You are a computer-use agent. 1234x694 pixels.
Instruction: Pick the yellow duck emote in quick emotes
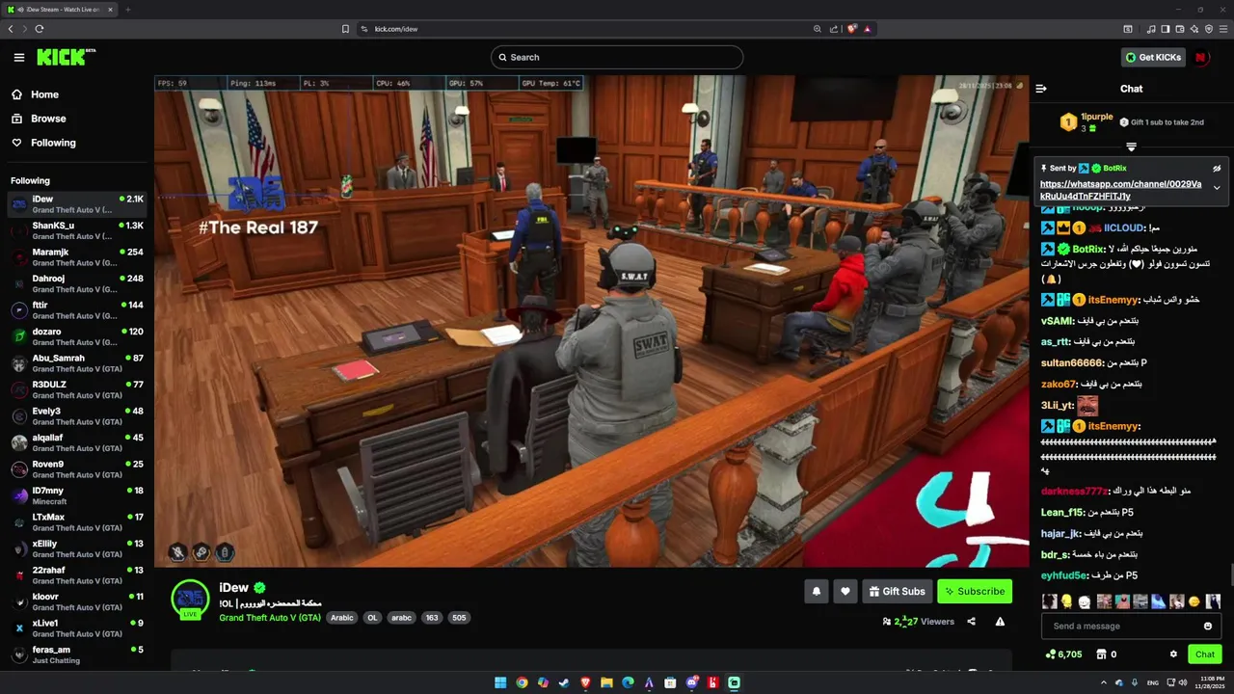pos(1066,601)
